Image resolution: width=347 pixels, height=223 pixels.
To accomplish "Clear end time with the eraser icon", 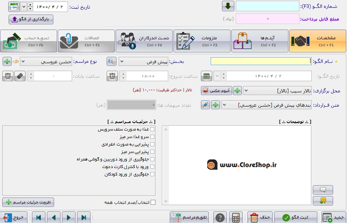I will click(x=20, y=76).
